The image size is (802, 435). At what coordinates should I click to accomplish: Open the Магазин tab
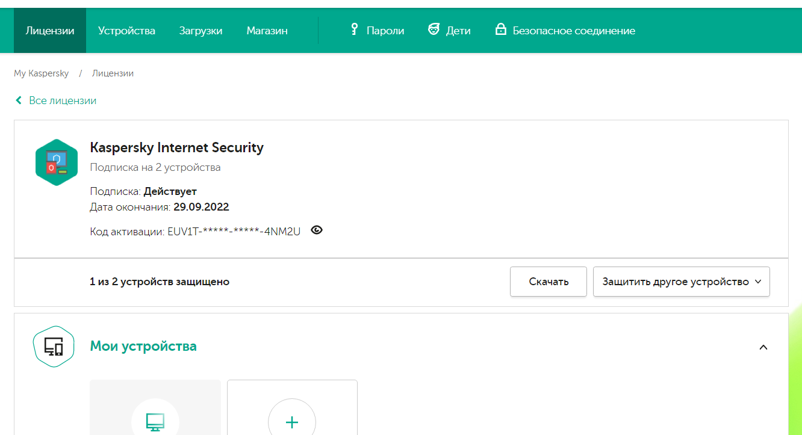267,31
